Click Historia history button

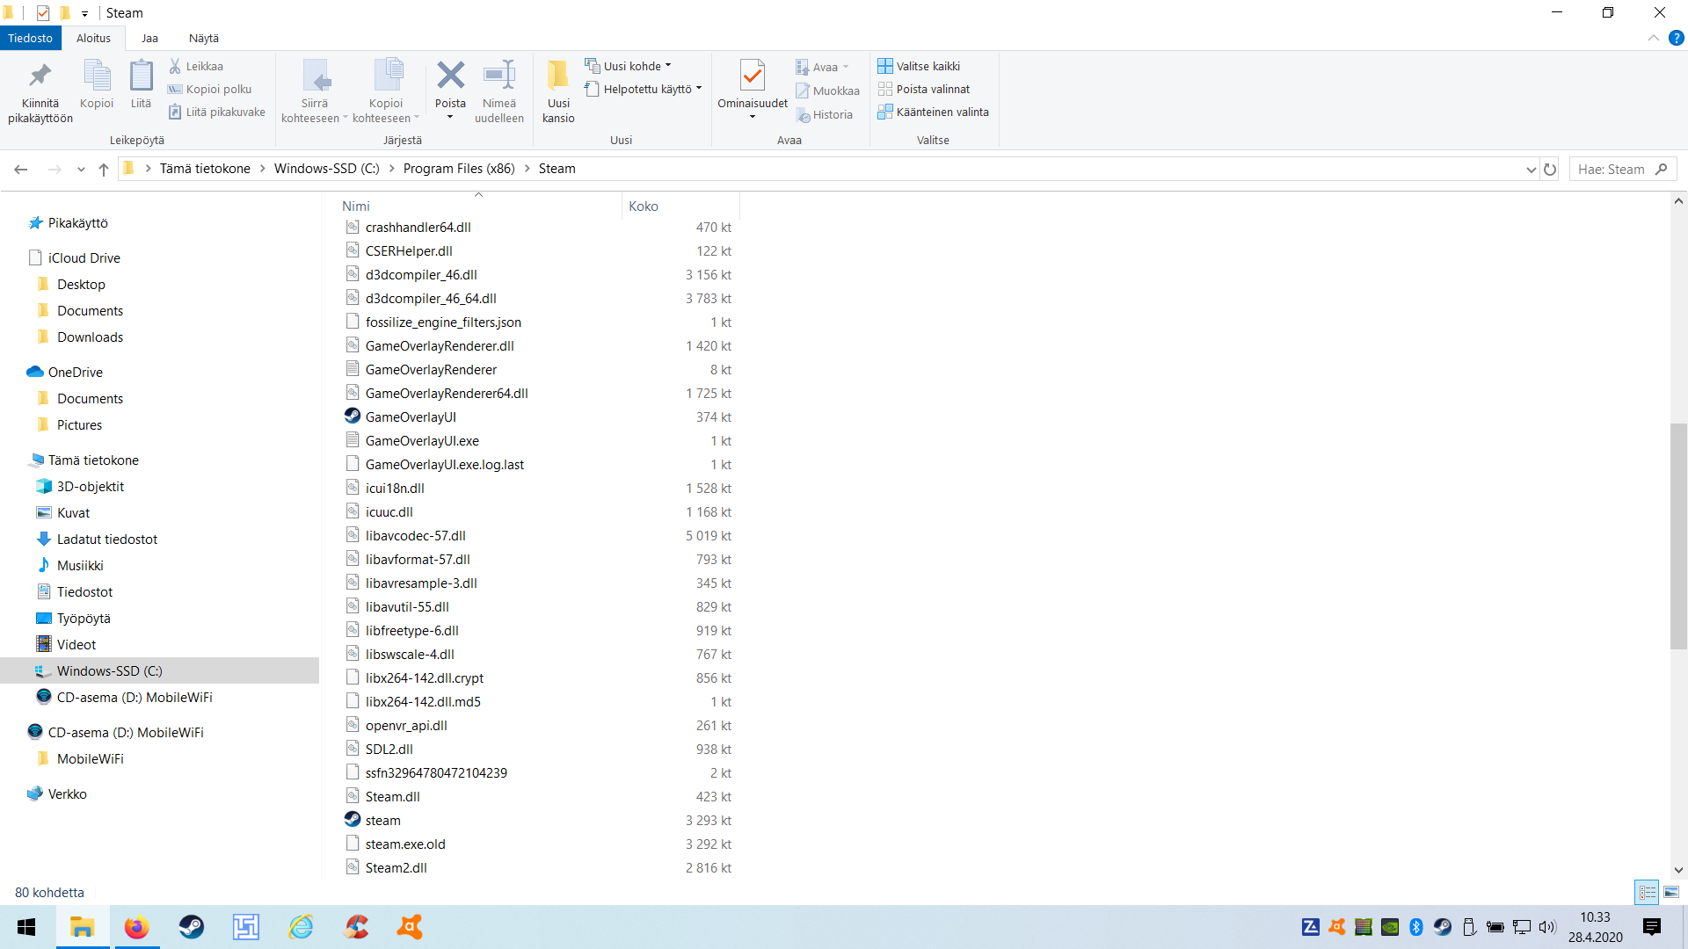click(825, 114)
